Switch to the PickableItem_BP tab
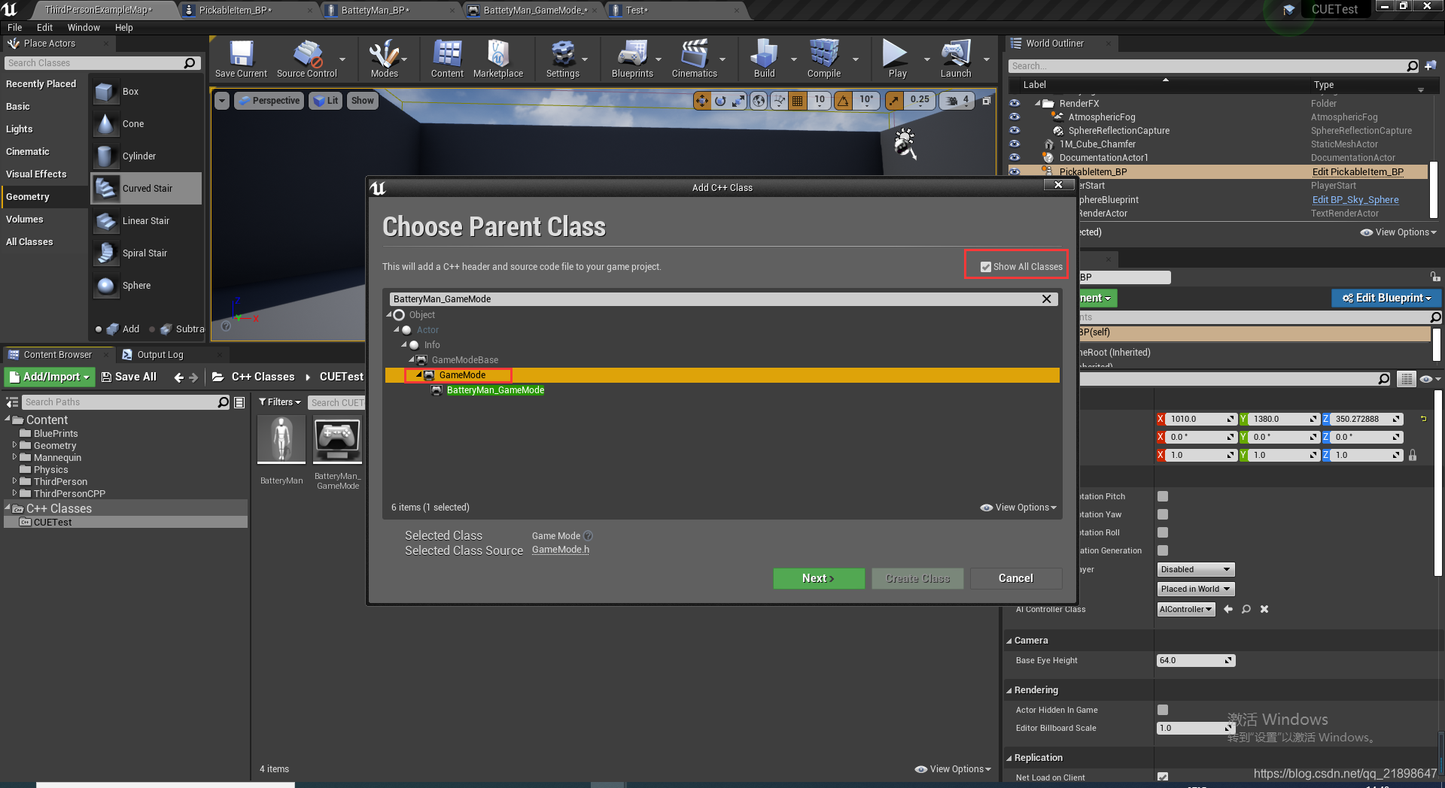The height and width of the screenshot is (788, 1445). [x=247, y=10]
